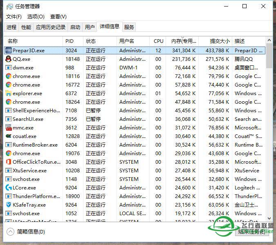
Task: Sort by the 名称 column header
Action: [33, 41]
